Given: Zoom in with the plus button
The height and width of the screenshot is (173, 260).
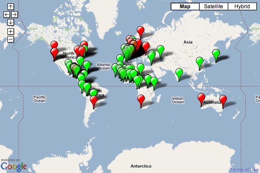Looking at the screenshot, I should [x=10, y=31].
